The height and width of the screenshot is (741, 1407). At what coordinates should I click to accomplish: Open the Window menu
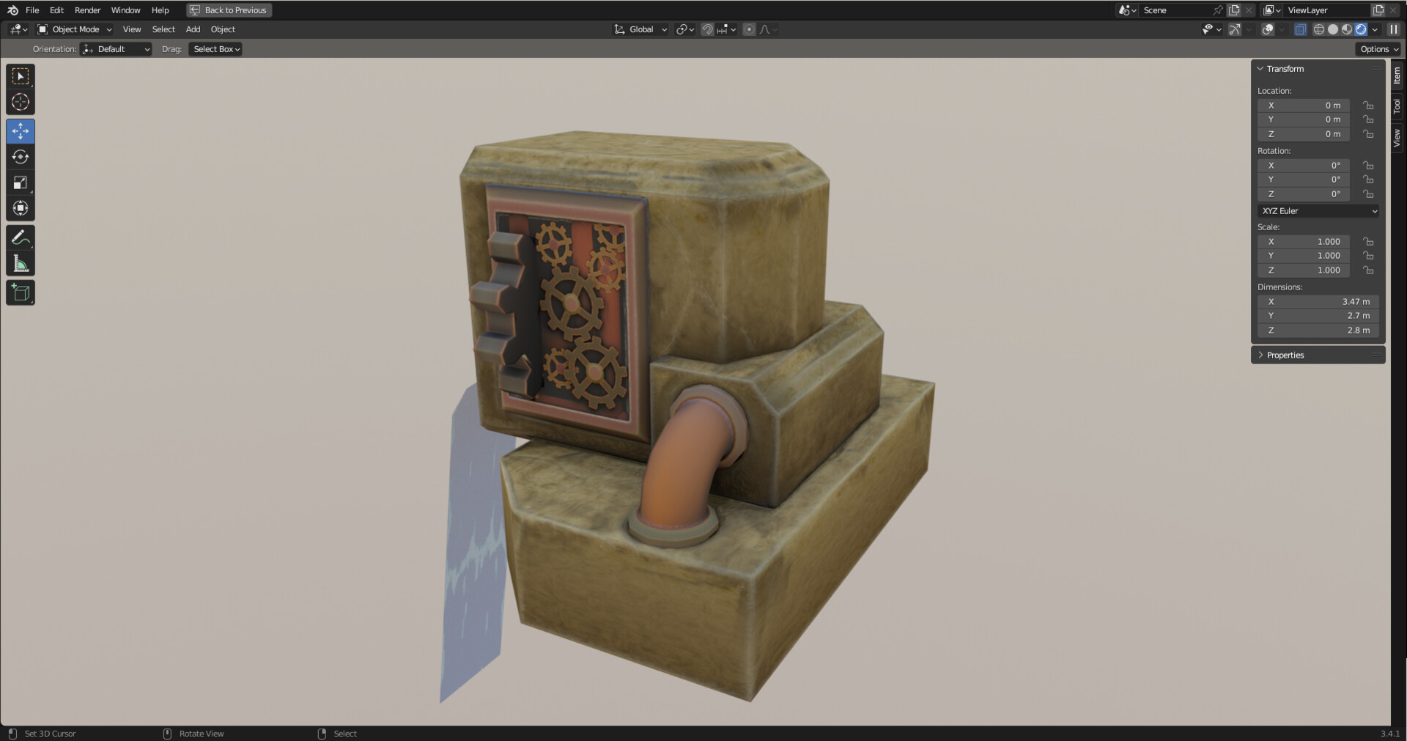pos(125,10)
